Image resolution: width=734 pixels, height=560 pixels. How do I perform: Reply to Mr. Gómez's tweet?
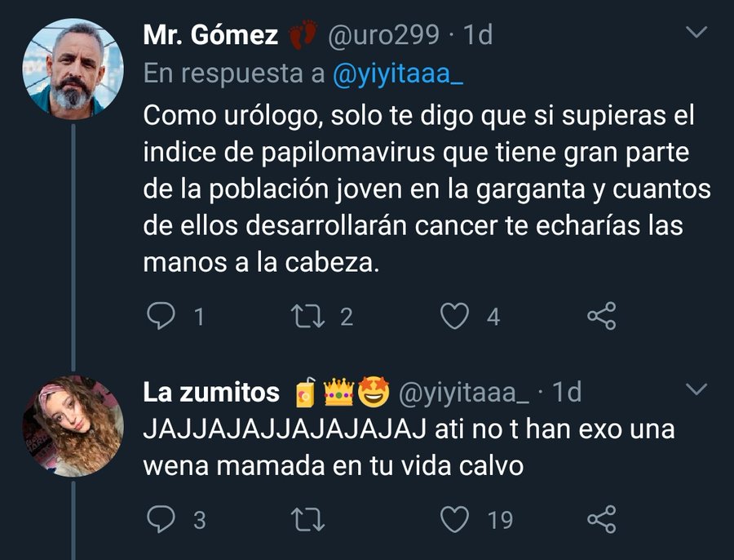[161, 316]
